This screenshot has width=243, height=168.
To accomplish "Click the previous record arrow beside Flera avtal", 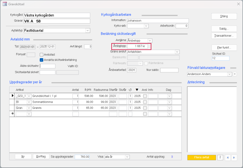I will (228, 157).
